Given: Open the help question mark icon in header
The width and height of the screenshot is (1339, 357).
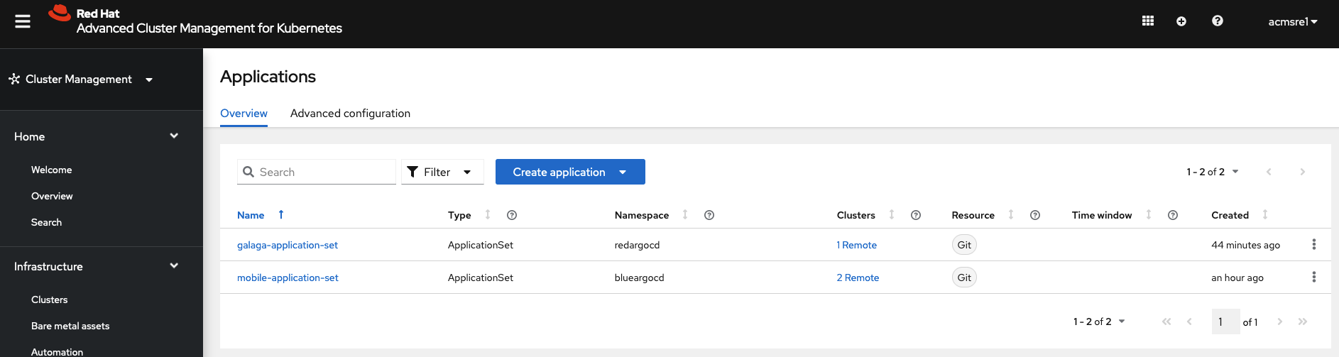Looking at the screenshot, I should pyautogui.click(x=1218, y=21).
